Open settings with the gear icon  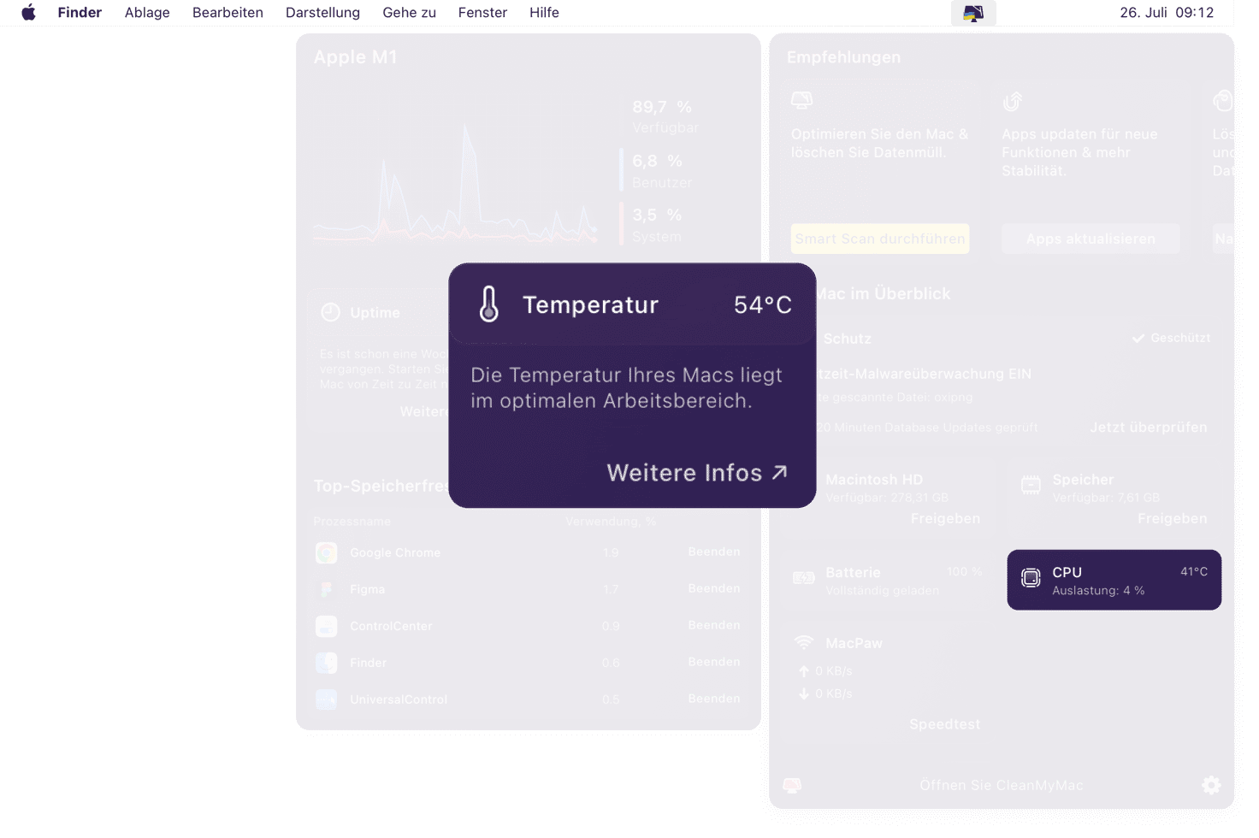[x=1211, y=785]
